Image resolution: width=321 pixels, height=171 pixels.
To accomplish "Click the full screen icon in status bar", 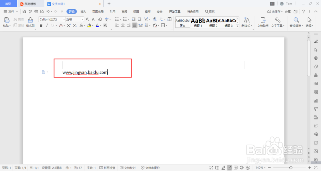I will (211, 168).
